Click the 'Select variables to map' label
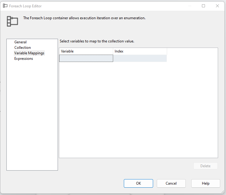The image size is (226, 195). coord(97,41)
